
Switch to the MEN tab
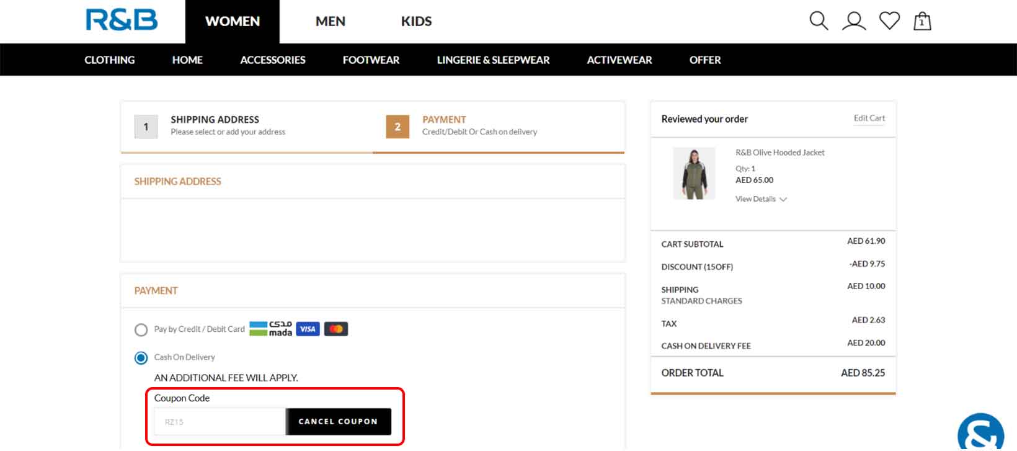[x=330, y=22]
